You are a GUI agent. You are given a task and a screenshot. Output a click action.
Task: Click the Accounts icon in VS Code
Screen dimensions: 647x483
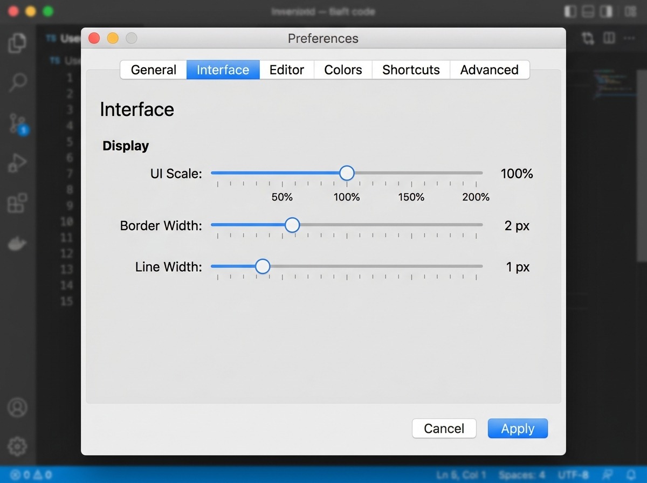click(17, 407)
